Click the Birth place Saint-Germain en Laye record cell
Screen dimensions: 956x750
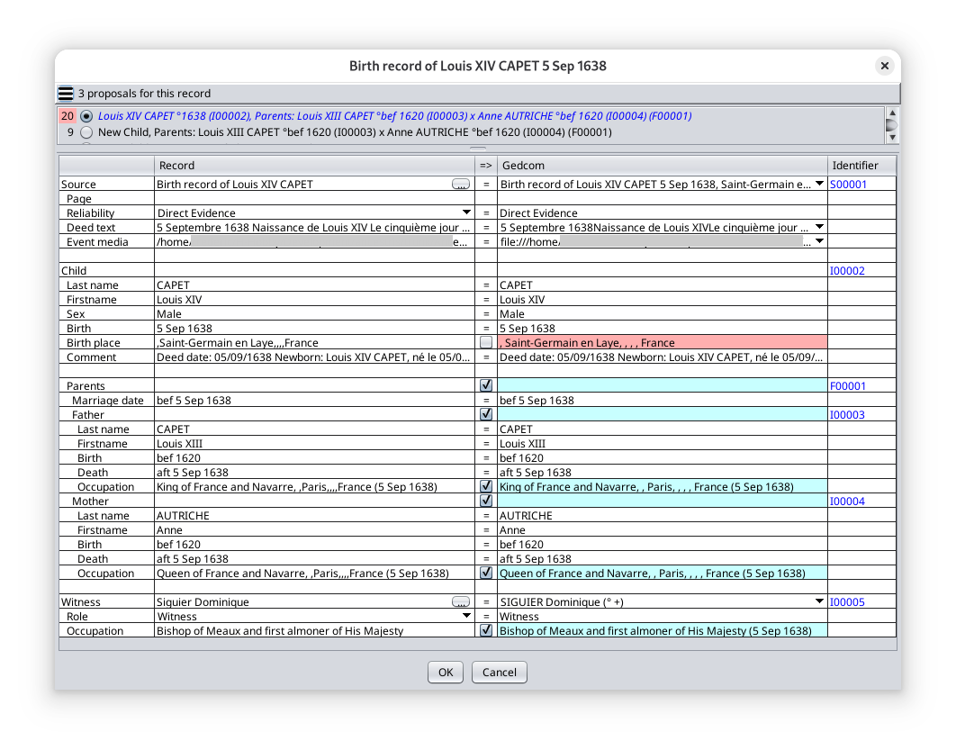[314, 343]
